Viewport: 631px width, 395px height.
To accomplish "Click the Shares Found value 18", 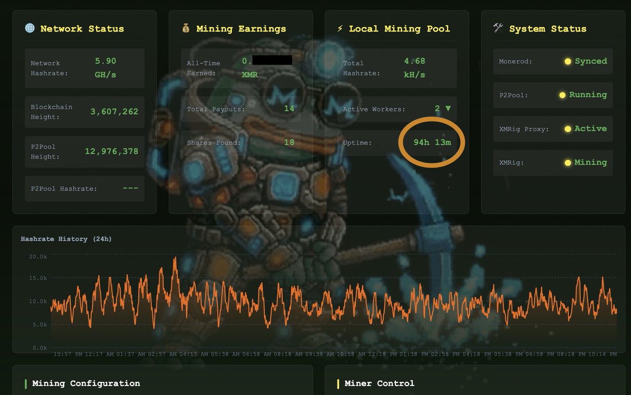I will click(289, 142).
